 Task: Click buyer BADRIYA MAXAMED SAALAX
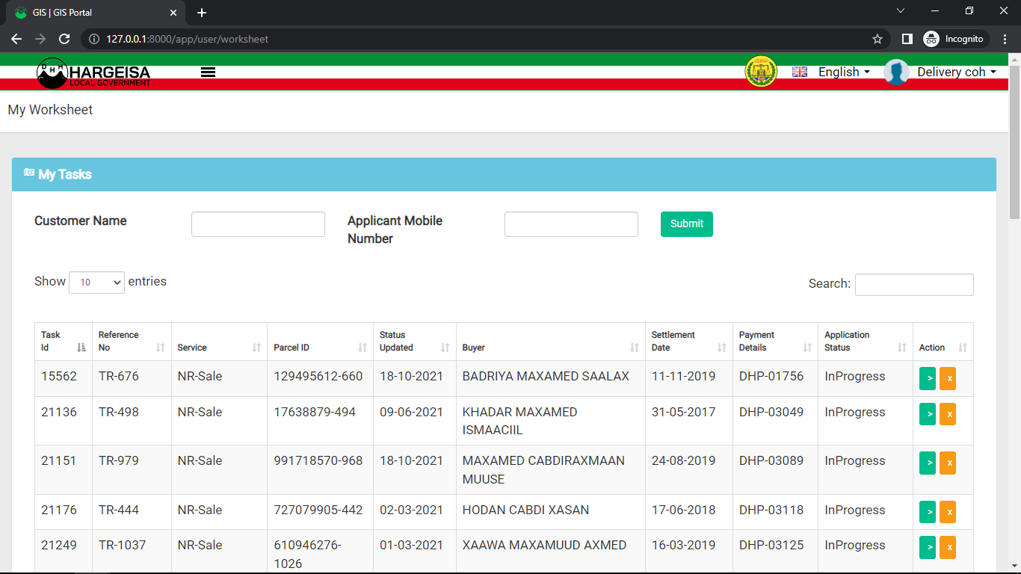point(546,376)
